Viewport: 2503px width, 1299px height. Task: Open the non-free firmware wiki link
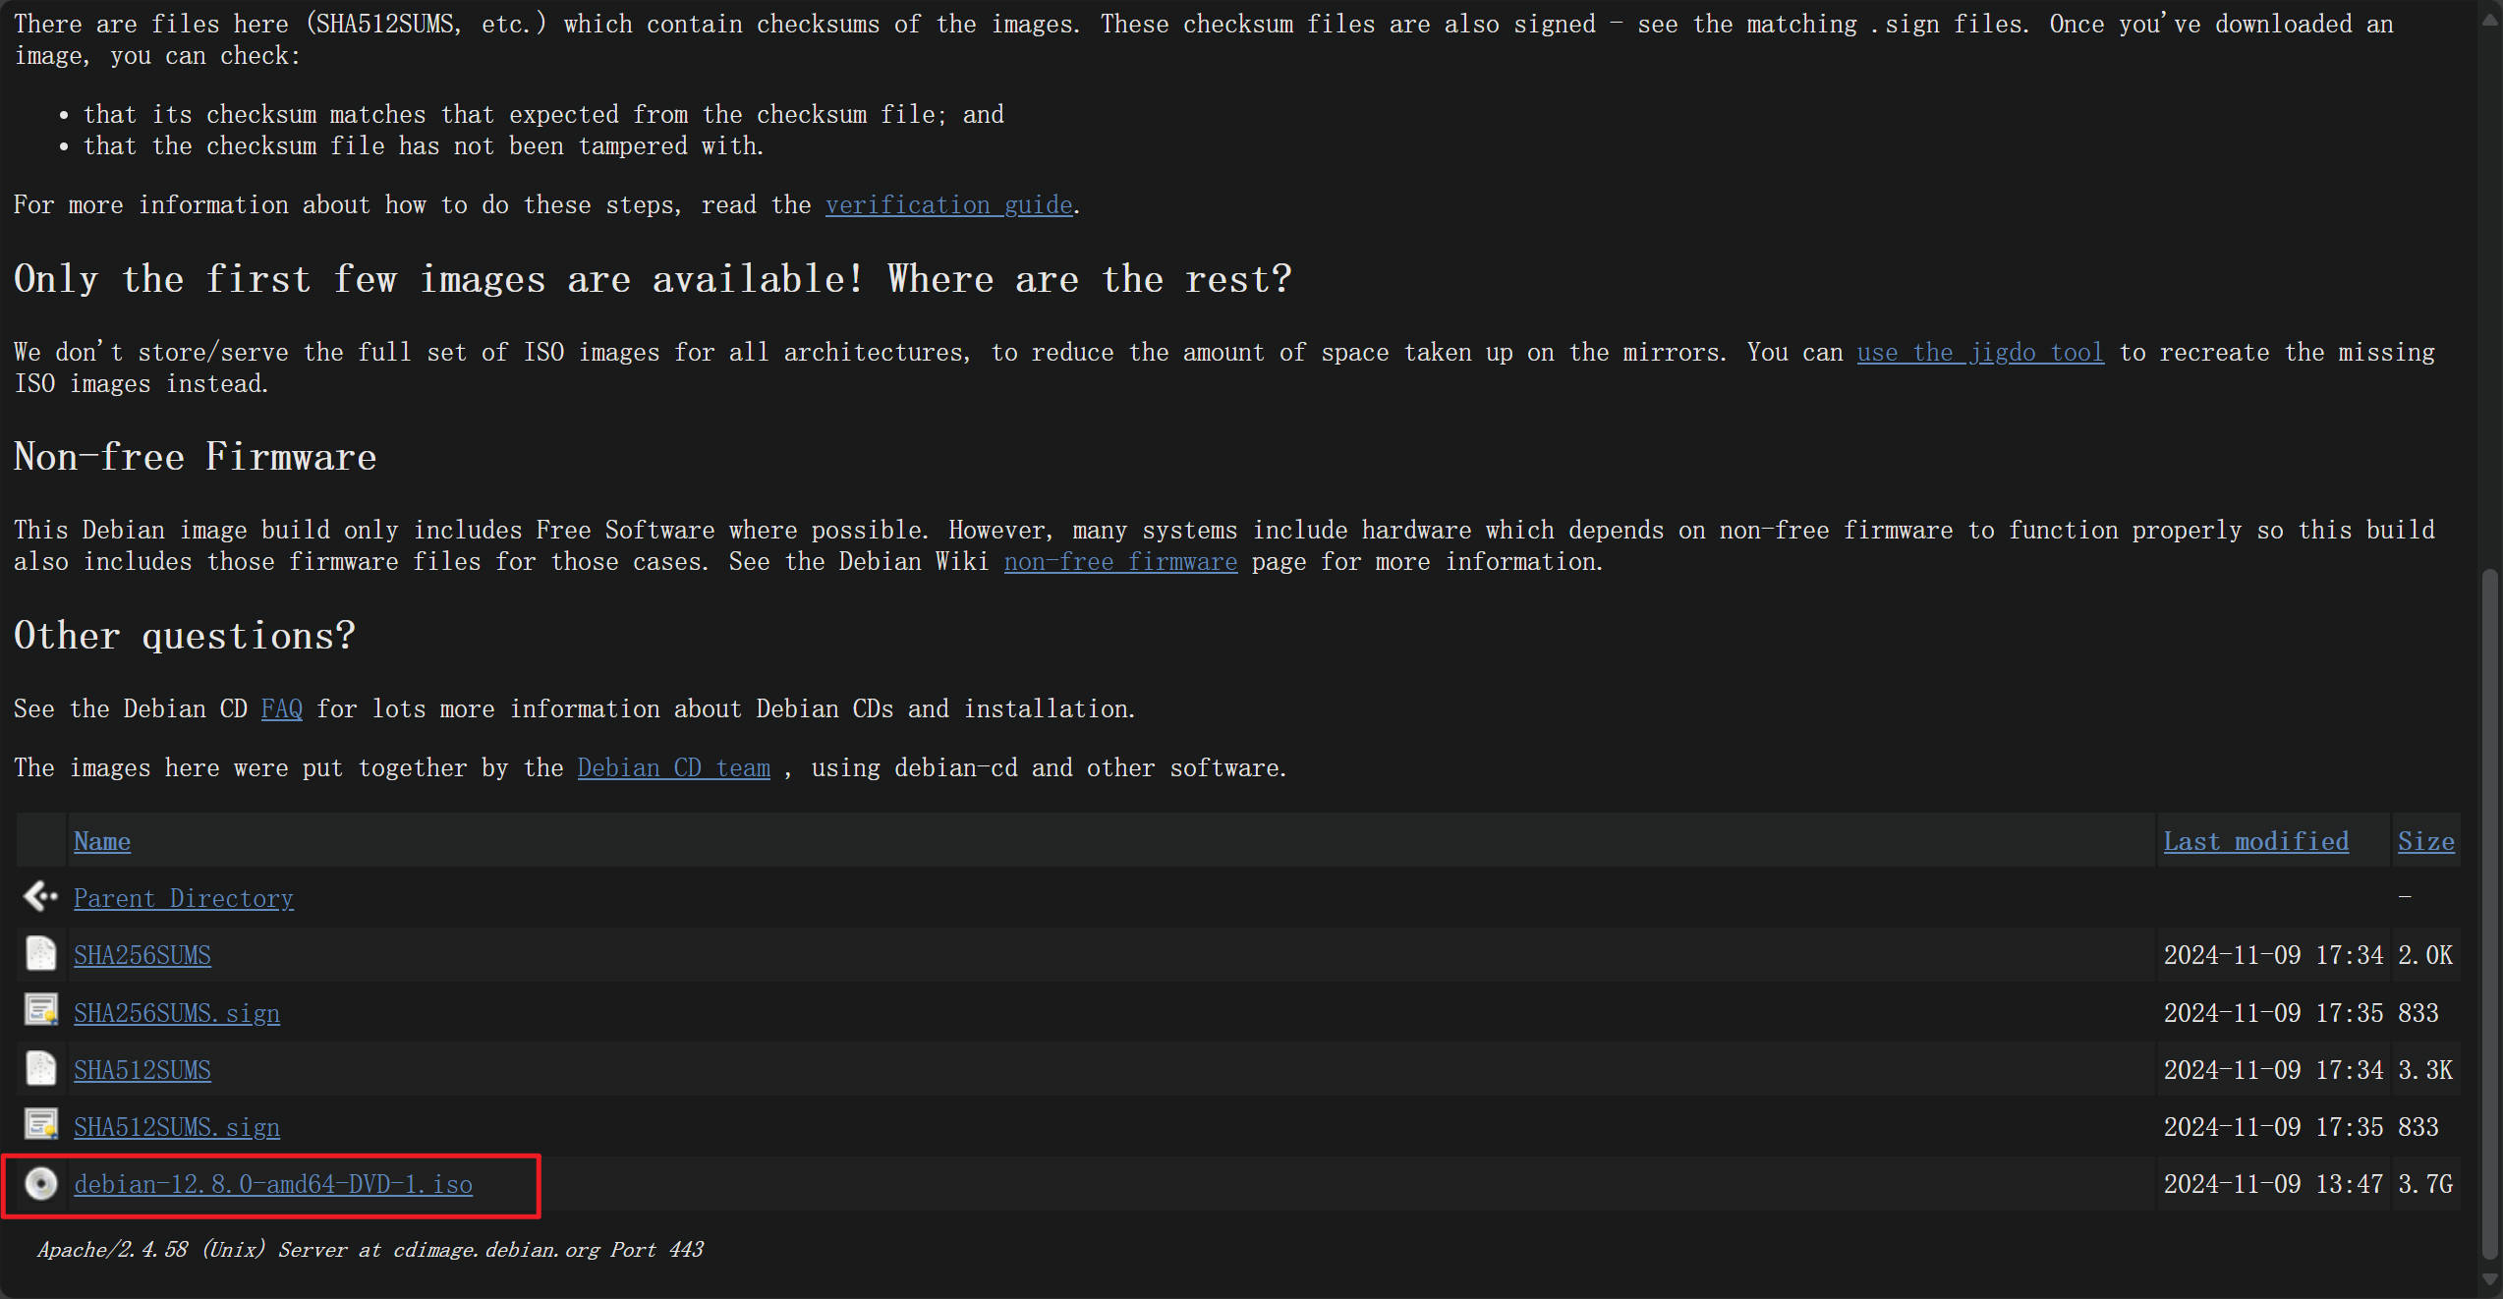click(1120, 561)
